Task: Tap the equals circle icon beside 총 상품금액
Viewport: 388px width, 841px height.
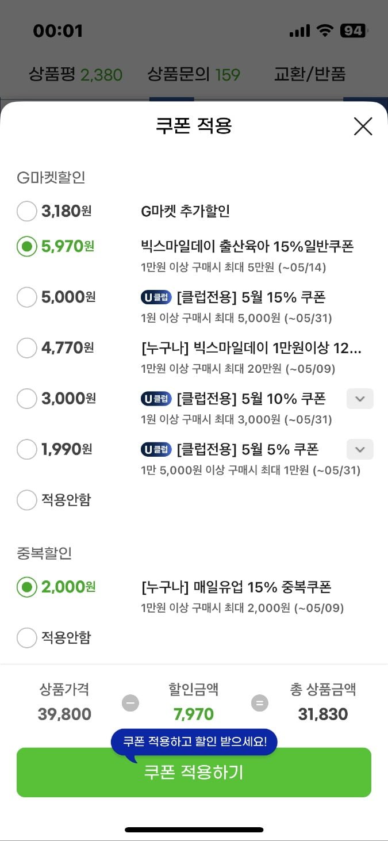Action: 260,703
